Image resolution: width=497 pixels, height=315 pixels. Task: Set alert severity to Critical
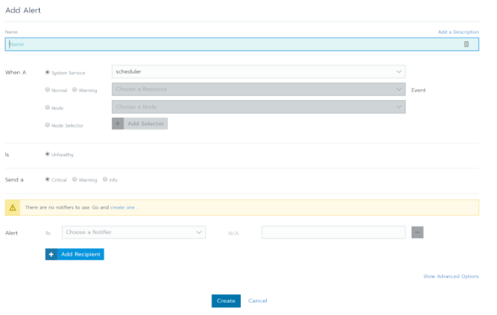pos(47,179)
